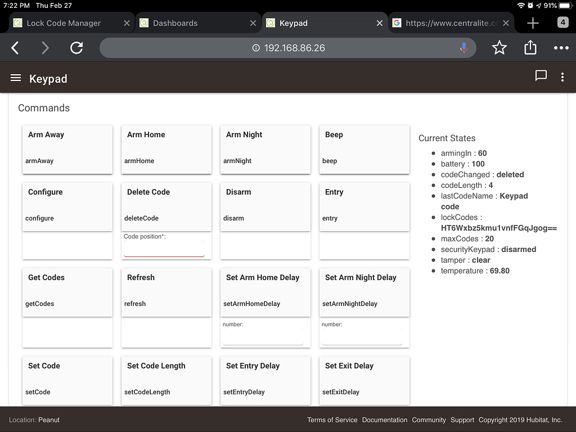This screenshot has width=576, height=432.
Task: Open a new tab with the plus icon
Action: coord(533,23)
